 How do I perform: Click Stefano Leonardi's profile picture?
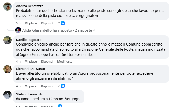point(7,94)
